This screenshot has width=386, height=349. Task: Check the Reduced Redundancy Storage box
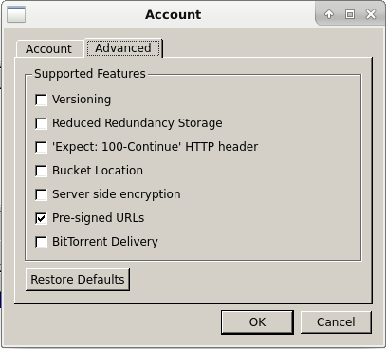click(41, 123)
